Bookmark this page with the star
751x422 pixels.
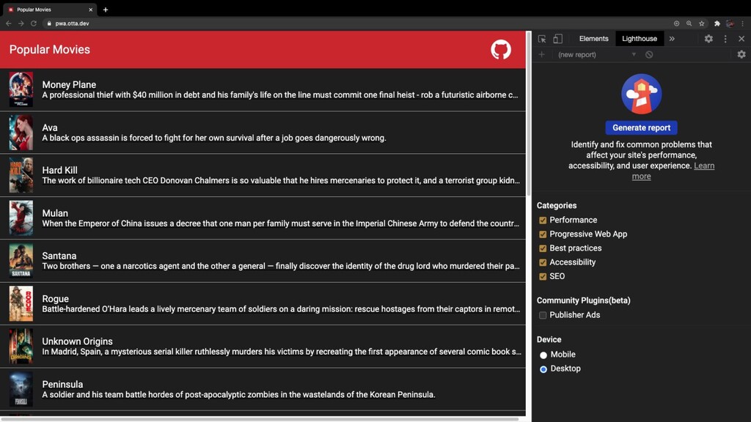[702, 23]
